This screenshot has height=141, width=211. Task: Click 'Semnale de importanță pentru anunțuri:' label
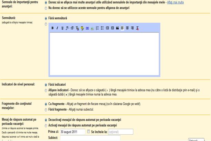point(20,4)
